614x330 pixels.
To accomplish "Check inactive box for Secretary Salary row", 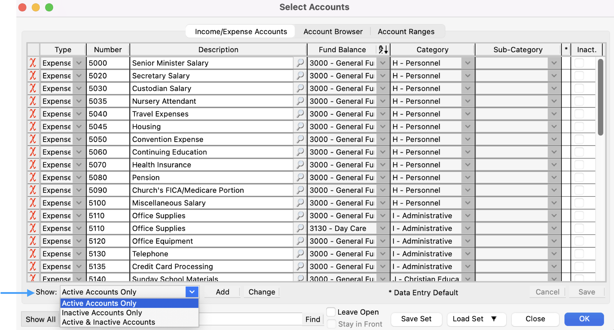I will coord(579,76).
